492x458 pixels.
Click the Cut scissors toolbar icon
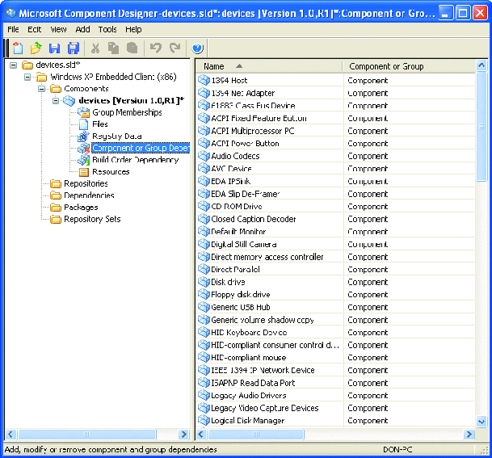95,48
